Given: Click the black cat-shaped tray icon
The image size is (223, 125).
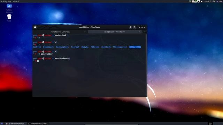Looking at the screenshot, I should pyautogui.click(x=198, y=1).
